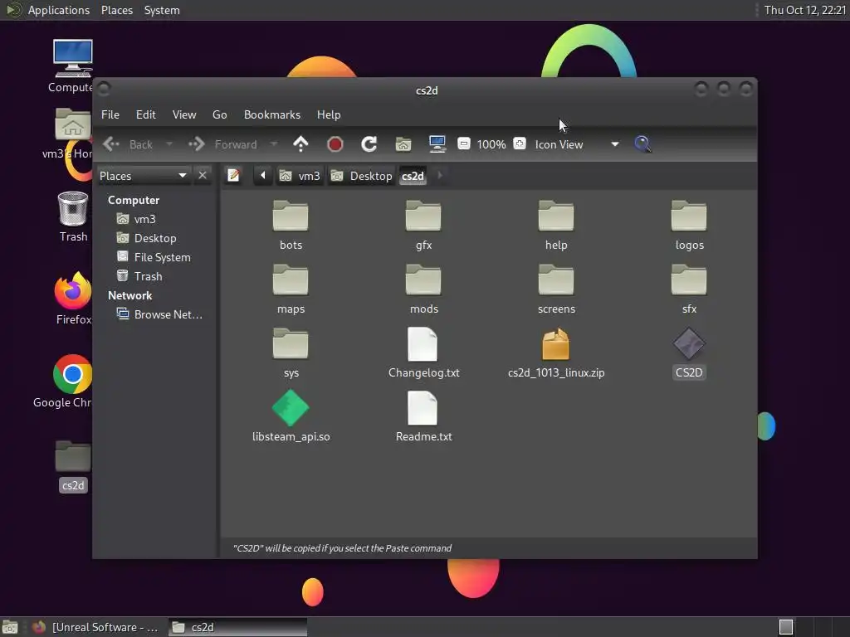
Task: Open System menu in top panel
Action: [x=162, y=10]
